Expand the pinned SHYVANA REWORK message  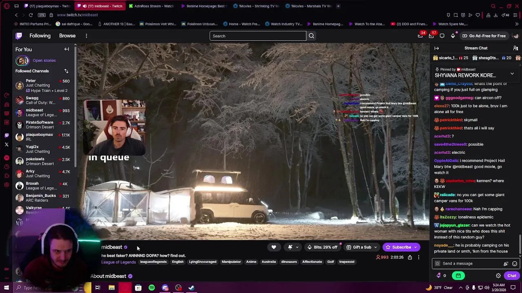click(x=512, y=74)
